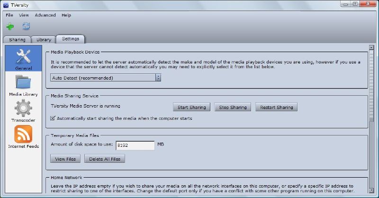Open the Internet Feeds RSS icon
The width and height of the screenshot is (379, 198).
[23, 134]
